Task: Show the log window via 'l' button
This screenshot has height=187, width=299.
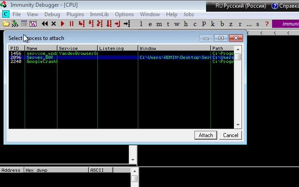Action: click(141, 24)
